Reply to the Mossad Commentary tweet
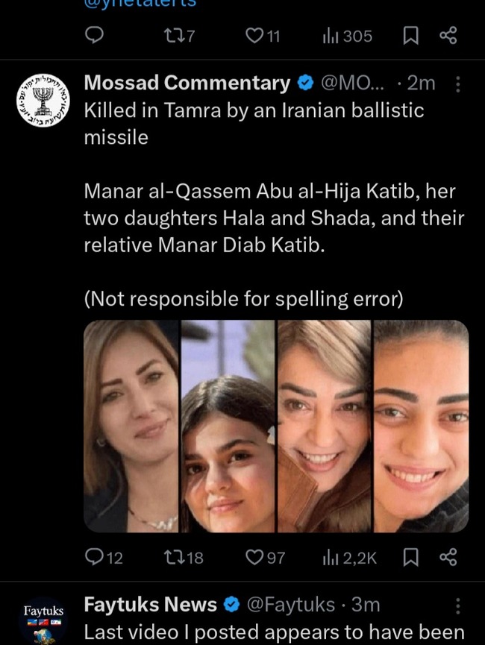This screenshot has width=485, height=645. 96,557
